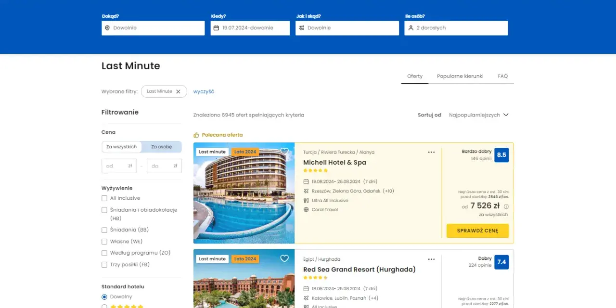Click the person icon in Ile osób field

[411, 28]
